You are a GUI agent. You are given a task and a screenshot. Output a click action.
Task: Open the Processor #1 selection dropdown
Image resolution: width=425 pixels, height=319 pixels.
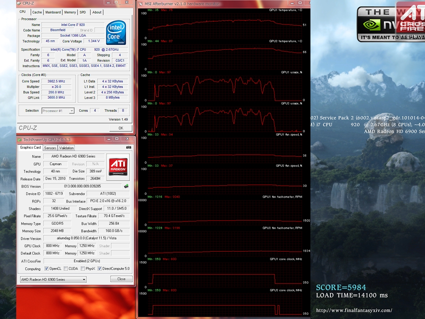71,110
